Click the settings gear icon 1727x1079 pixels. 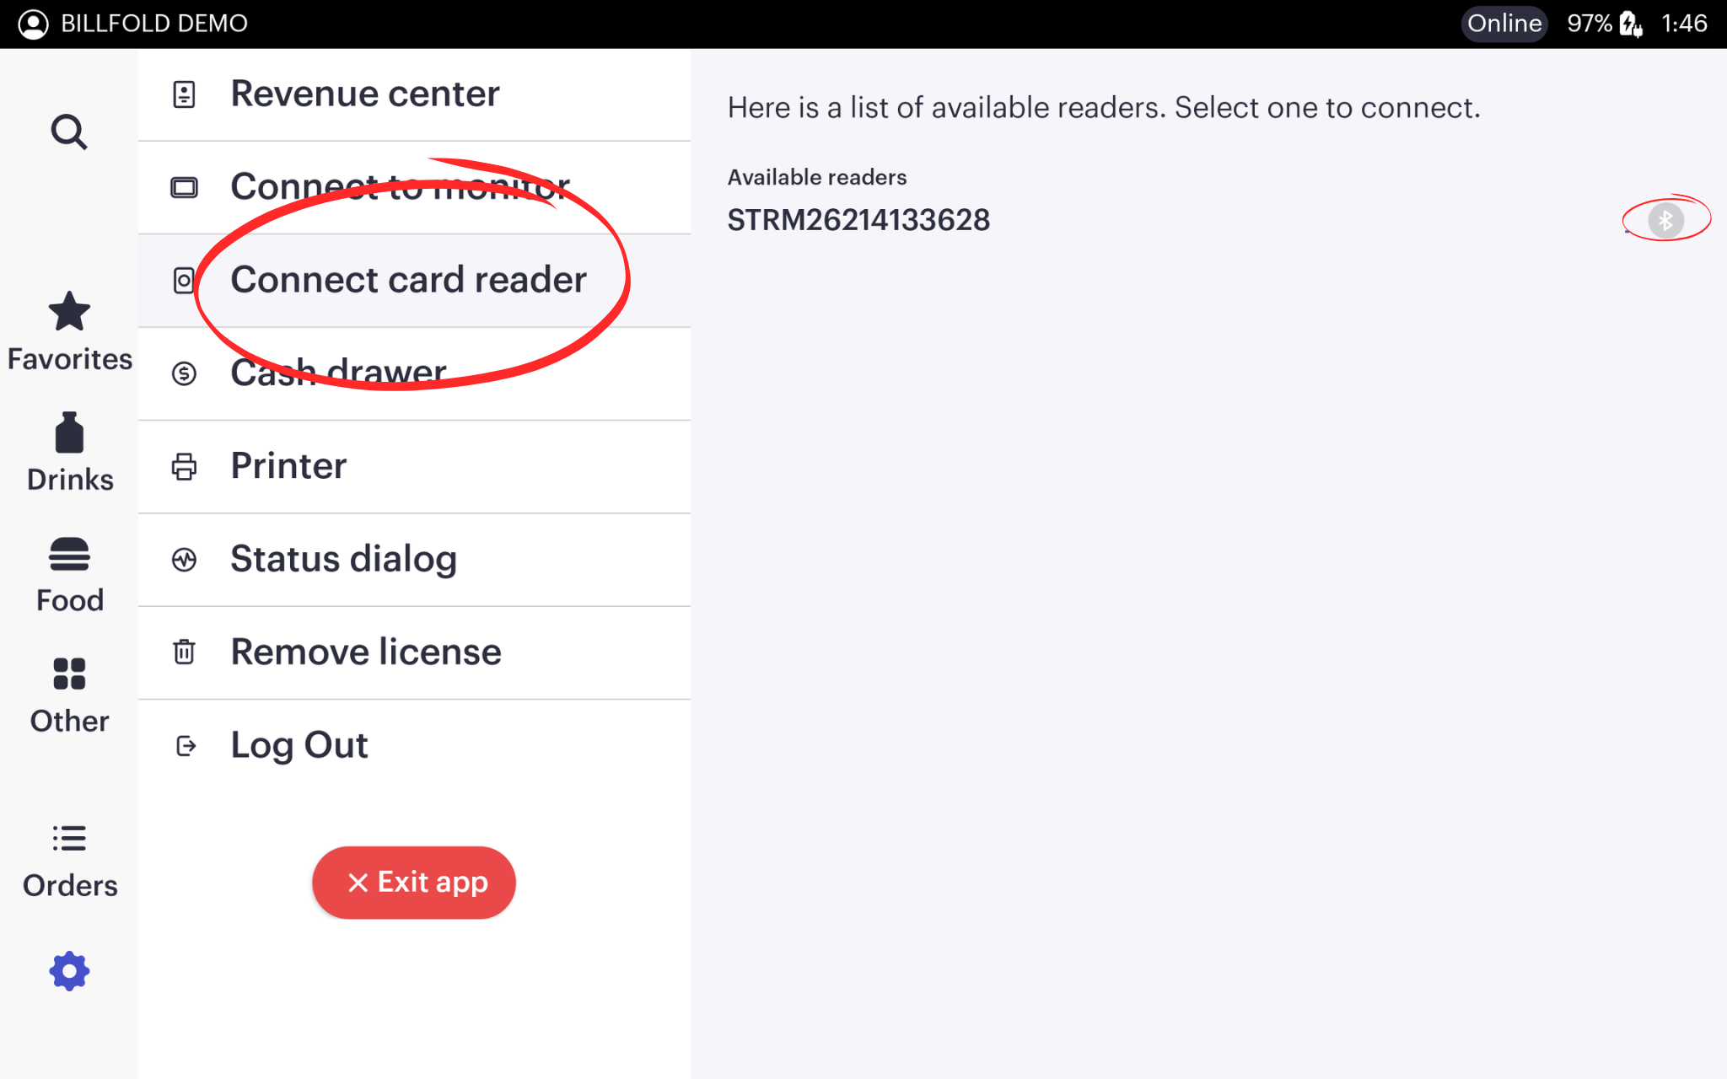[69, 971]
